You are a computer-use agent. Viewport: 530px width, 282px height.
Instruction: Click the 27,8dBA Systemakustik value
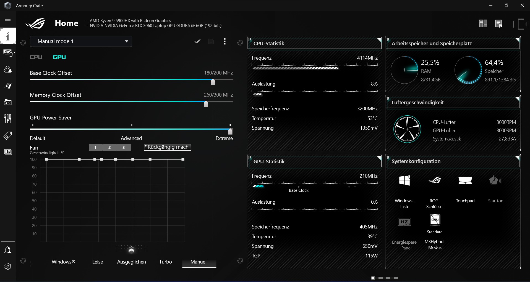tap(507, 139)
